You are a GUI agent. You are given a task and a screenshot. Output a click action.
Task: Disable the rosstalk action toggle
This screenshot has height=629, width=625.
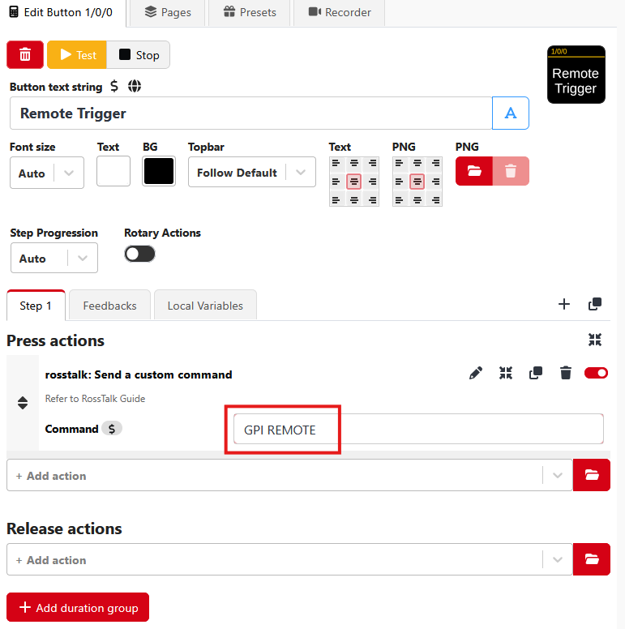[x=596, y=373]
